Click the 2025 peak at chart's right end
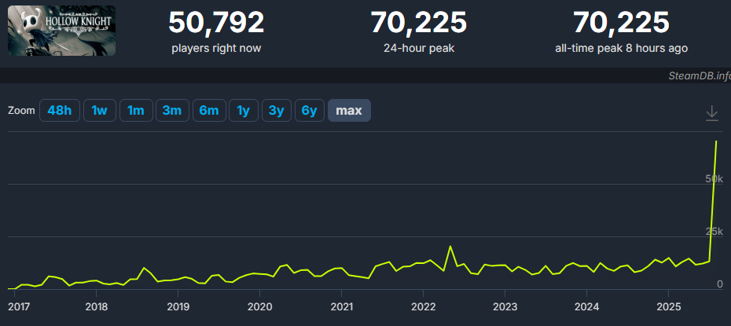 click(x=716, y=141)
